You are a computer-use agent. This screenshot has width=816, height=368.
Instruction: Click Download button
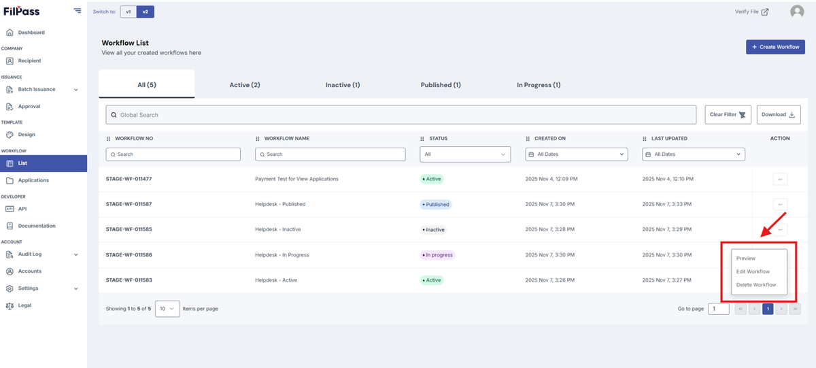(x=778, y=114)
